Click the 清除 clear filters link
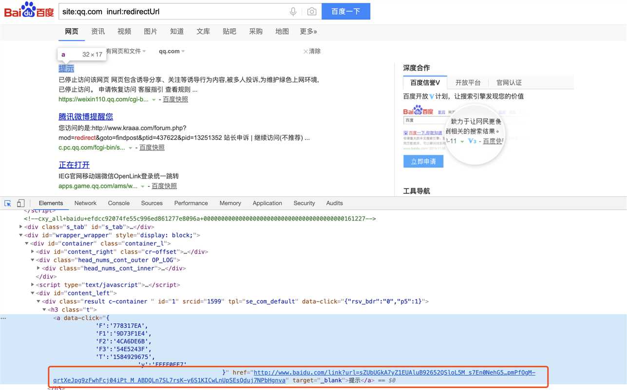This screenshot has height=390, width=627. click(x=312, y=51)
